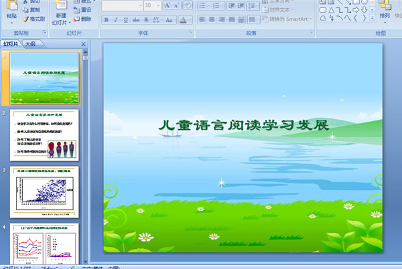Toggle Italic formatting button
402x269 pixels.
[116, 19]
